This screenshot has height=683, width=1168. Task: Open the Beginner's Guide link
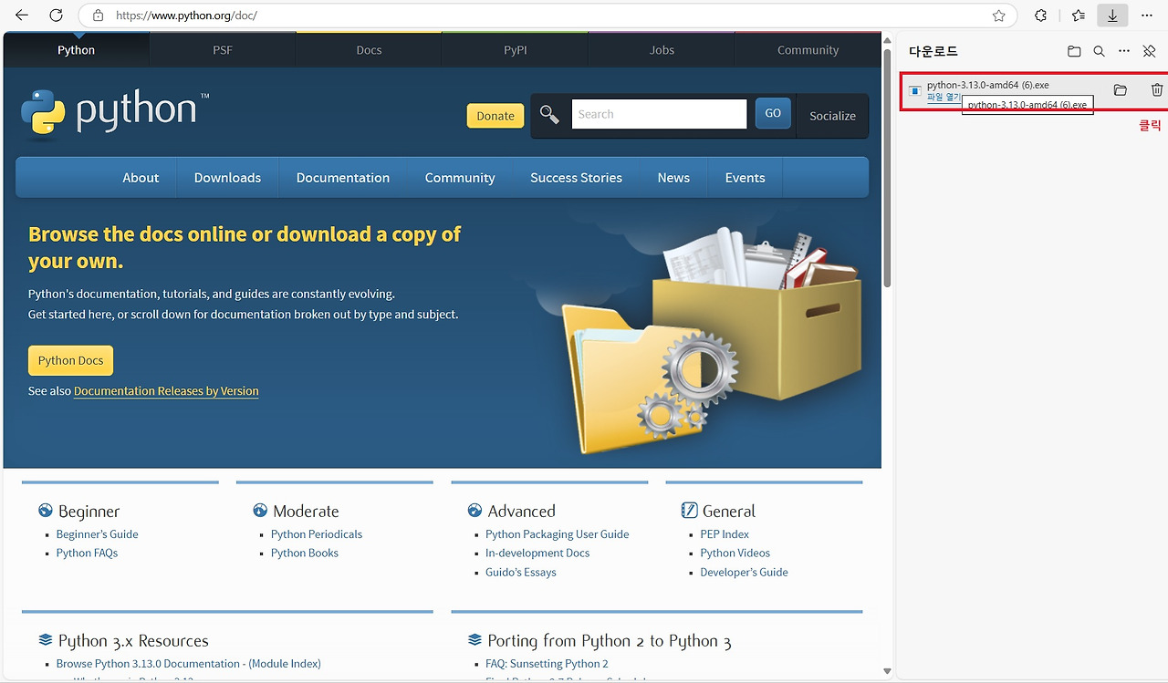[x=98, y=534]
